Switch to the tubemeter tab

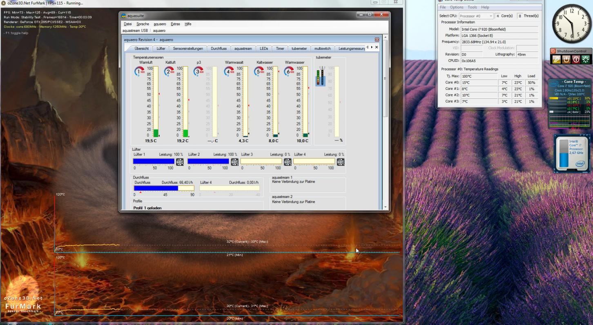(x=299, y=48)
